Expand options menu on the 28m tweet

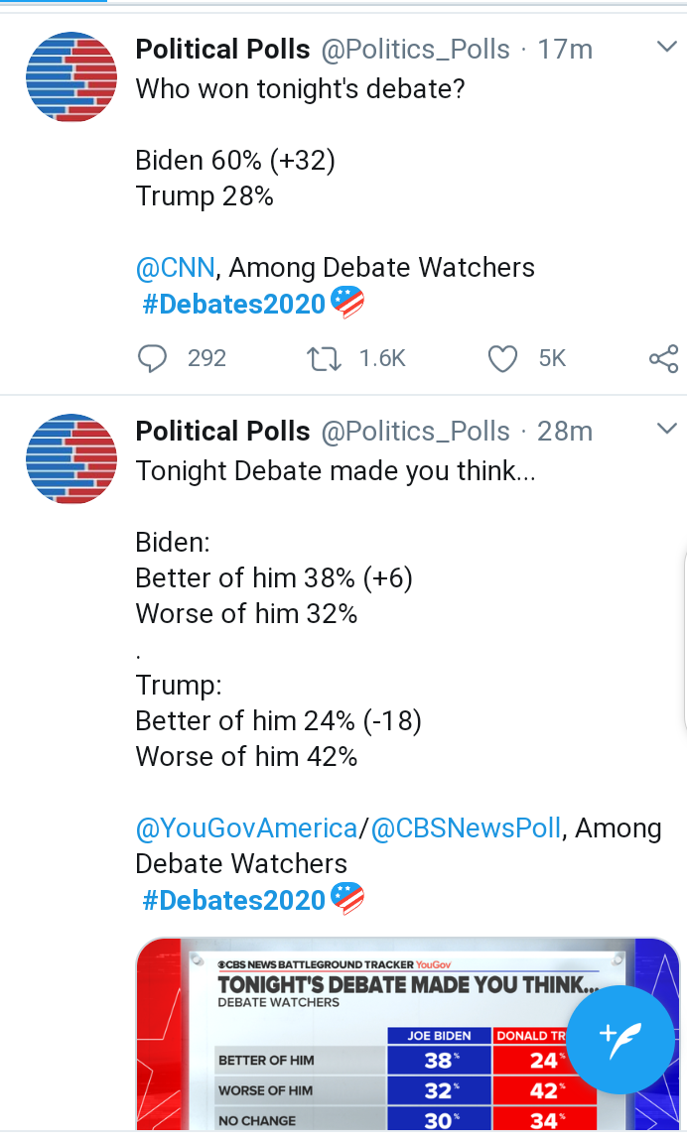(666, 429)
